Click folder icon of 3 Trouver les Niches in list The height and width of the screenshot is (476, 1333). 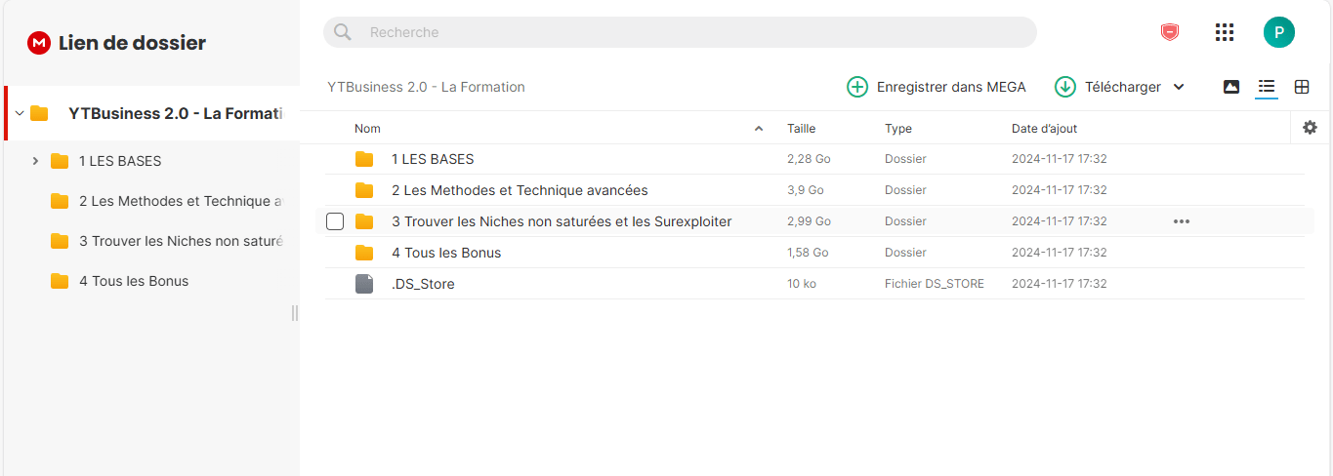coord(364,221)
